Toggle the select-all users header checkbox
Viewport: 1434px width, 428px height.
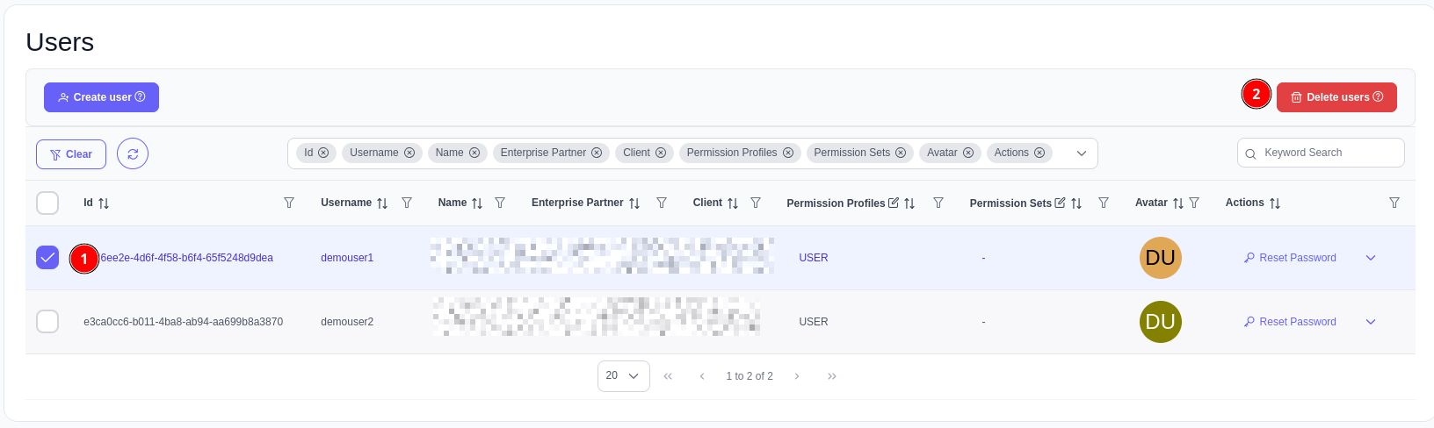pos(47,203)
